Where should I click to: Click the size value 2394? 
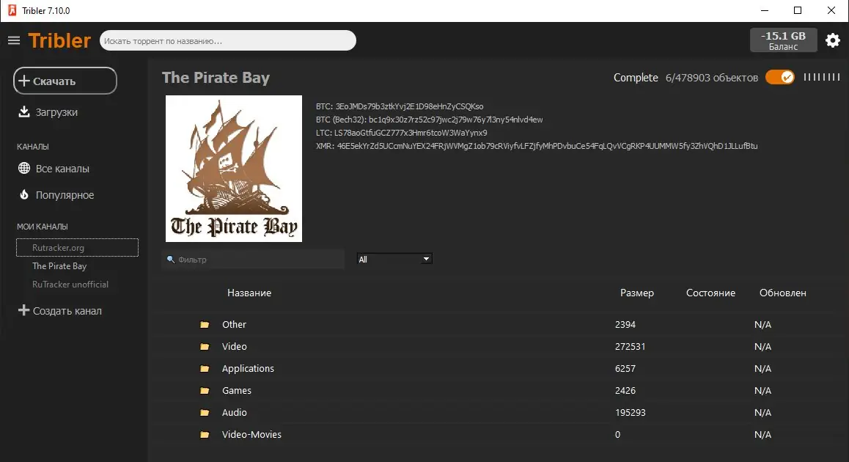[625, 324]
